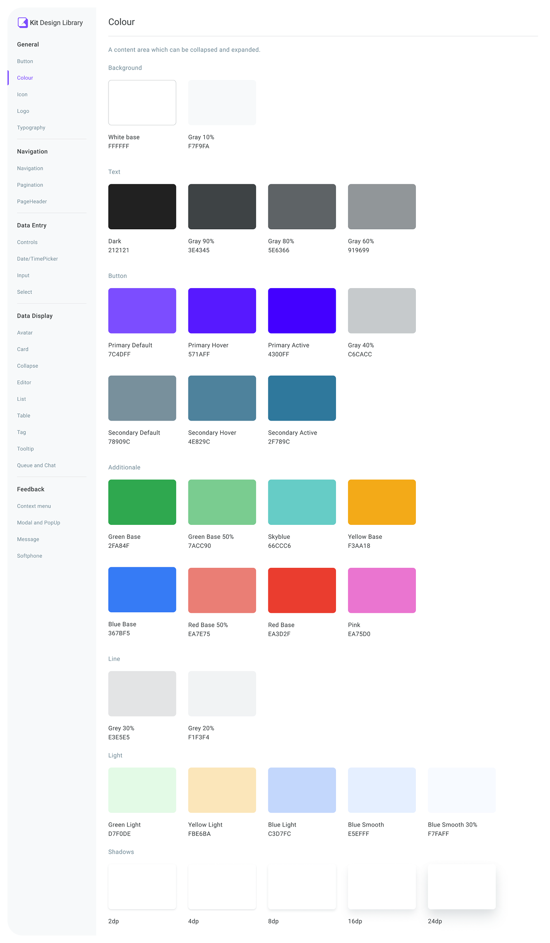Open the Date/TimePicker page
This screenshot has height=943, width=550.
37,259
